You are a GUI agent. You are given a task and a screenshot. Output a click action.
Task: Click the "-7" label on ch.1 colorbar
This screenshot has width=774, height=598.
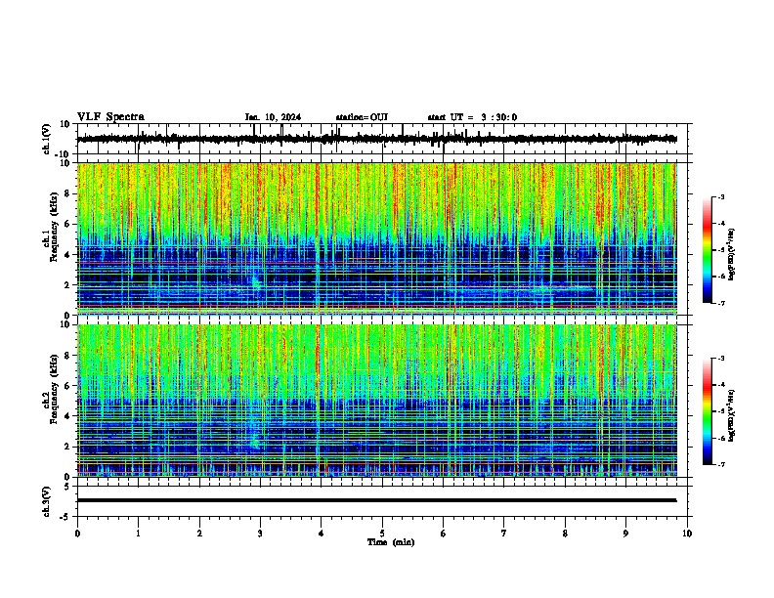720,303
